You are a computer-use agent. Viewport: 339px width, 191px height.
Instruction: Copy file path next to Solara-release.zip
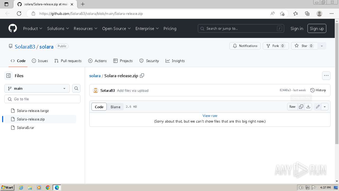tap(142, 76)
